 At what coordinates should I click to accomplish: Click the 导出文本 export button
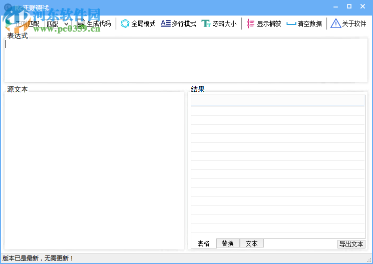pyautogui.click(x=351, y=244)
